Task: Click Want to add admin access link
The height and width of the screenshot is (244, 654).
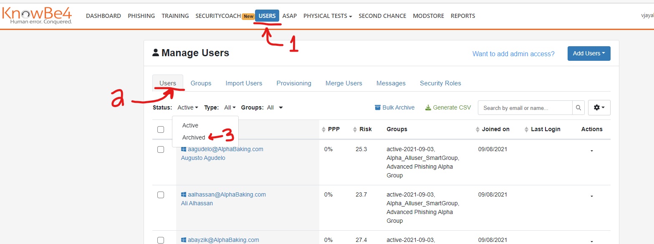Action: (x=513, y=54)
